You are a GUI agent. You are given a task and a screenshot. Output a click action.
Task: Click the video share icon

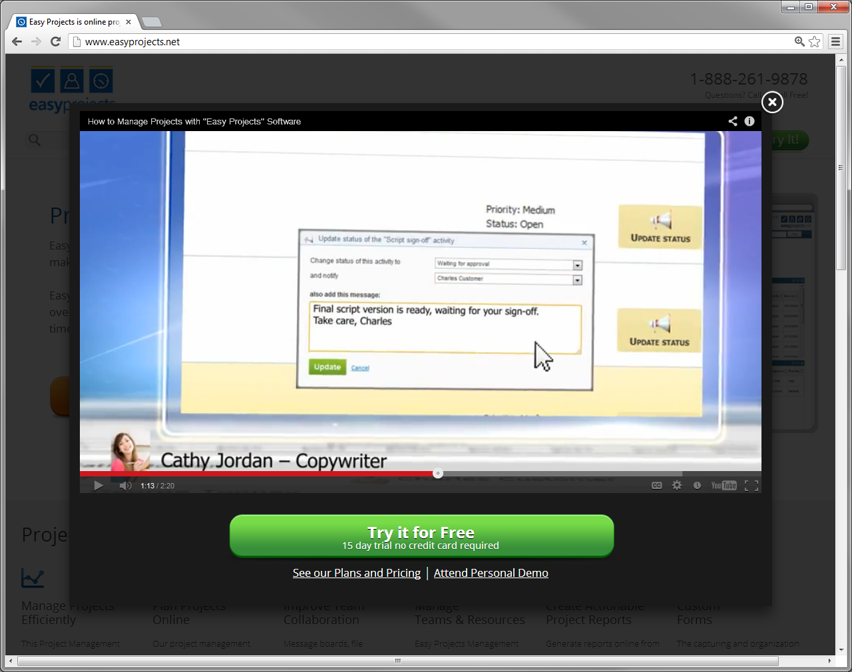tap(733, 121)
